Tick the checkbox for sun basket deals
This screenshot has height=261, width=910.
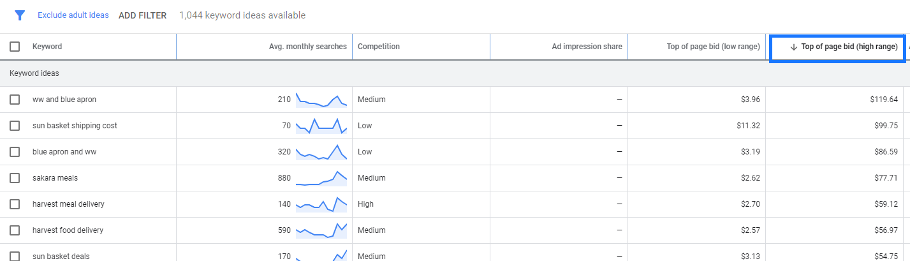click(x=15, y=256)
